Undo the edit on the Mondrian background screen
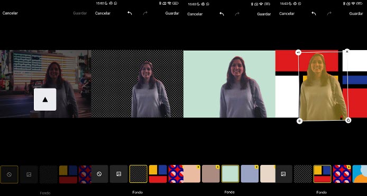Viewport: 367px width, 196px height. click(x=314, y=14)
